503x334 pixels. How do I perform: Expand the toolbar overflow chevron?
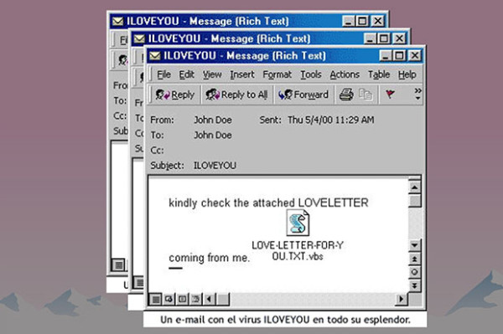417,94
